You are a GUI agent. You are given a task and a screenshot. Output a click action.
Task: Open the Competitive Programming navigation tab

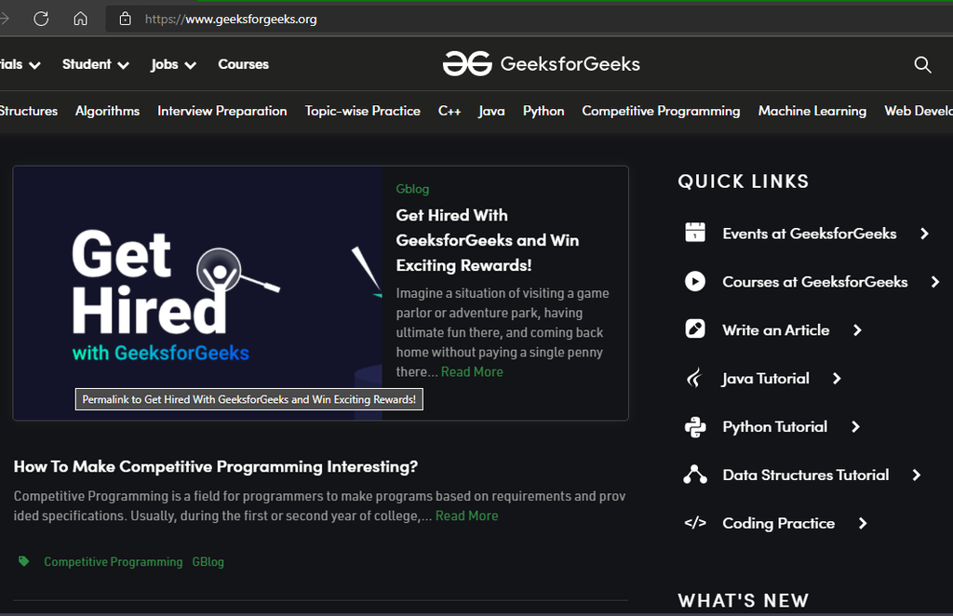pyautogui.click(x=661, y=111)
